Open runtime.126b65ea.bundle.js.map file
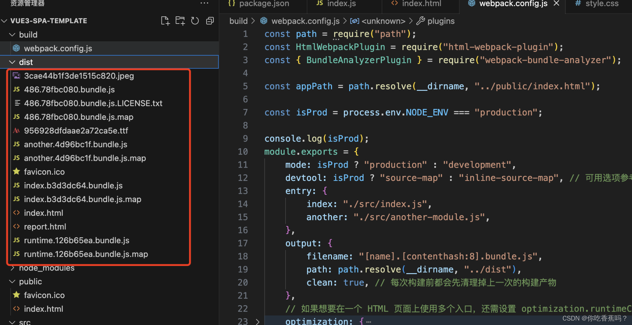 [86, 254]
